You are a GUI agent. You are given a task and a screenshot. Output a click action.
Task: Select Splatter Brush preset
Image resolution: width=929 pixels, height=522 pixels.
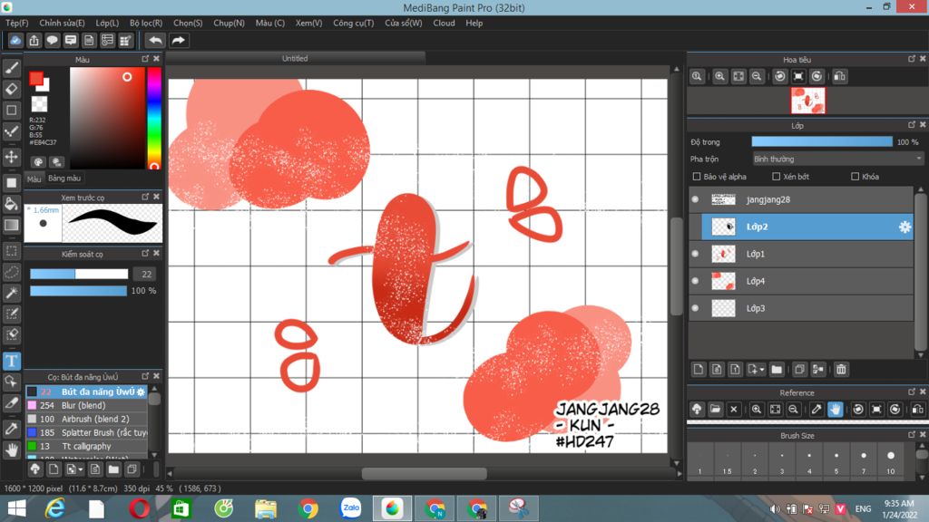click(x=86, y=432)
